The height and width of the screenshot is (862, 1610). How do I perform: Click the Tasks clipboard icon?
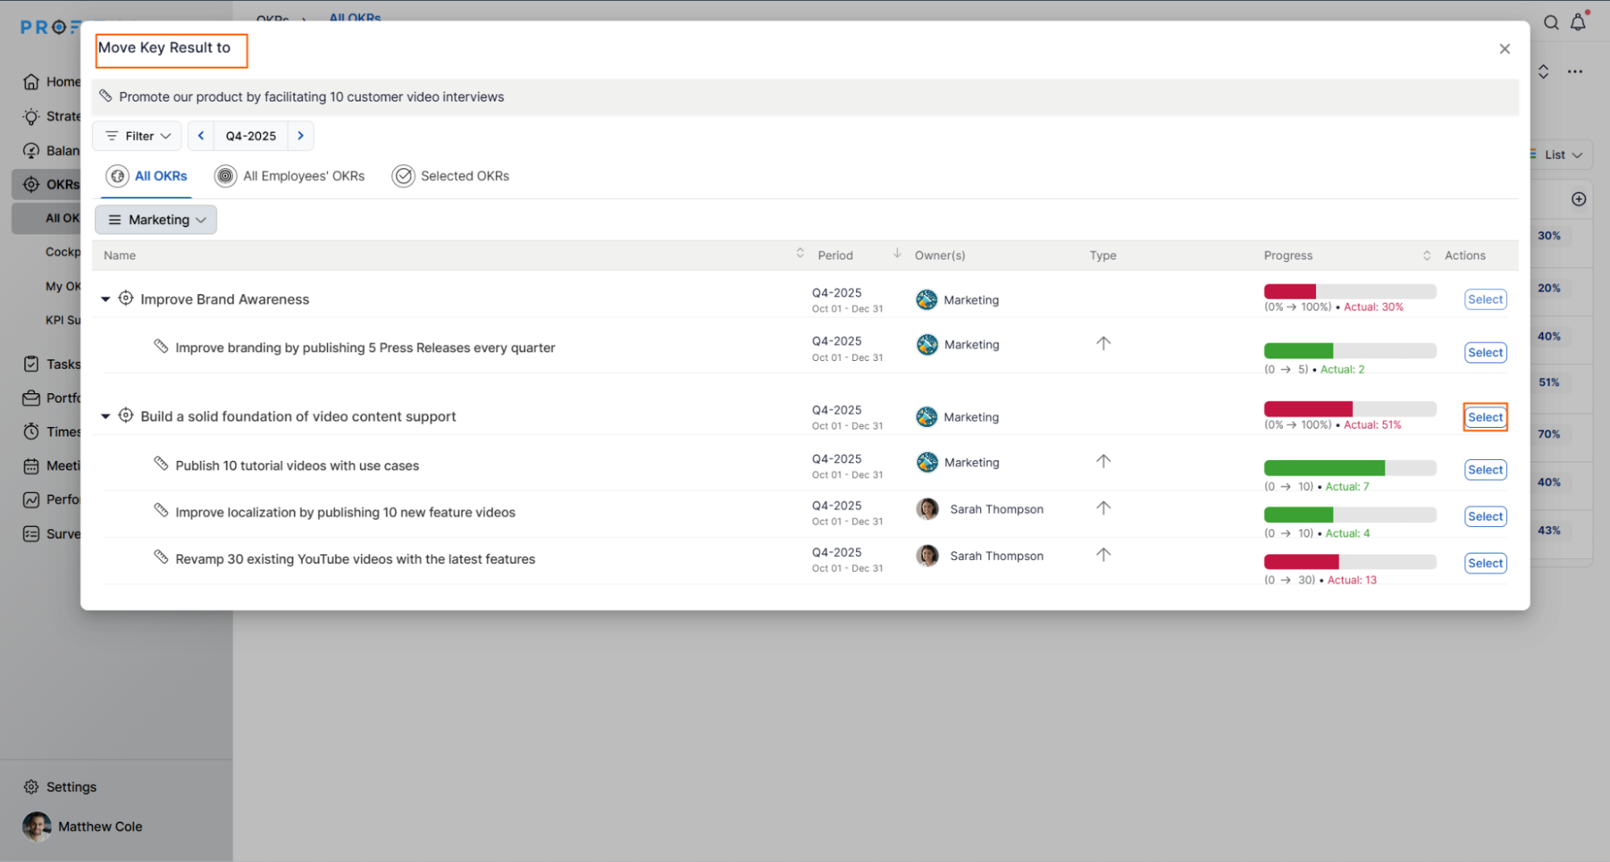pos(31,364)
